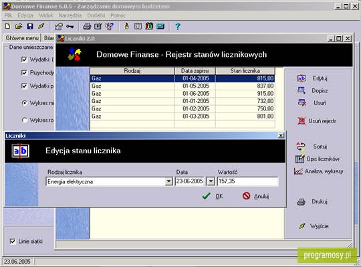Click the printer toolbar icon
The width and height of the screenshot is (361, 267).
(x=87, y=26)
